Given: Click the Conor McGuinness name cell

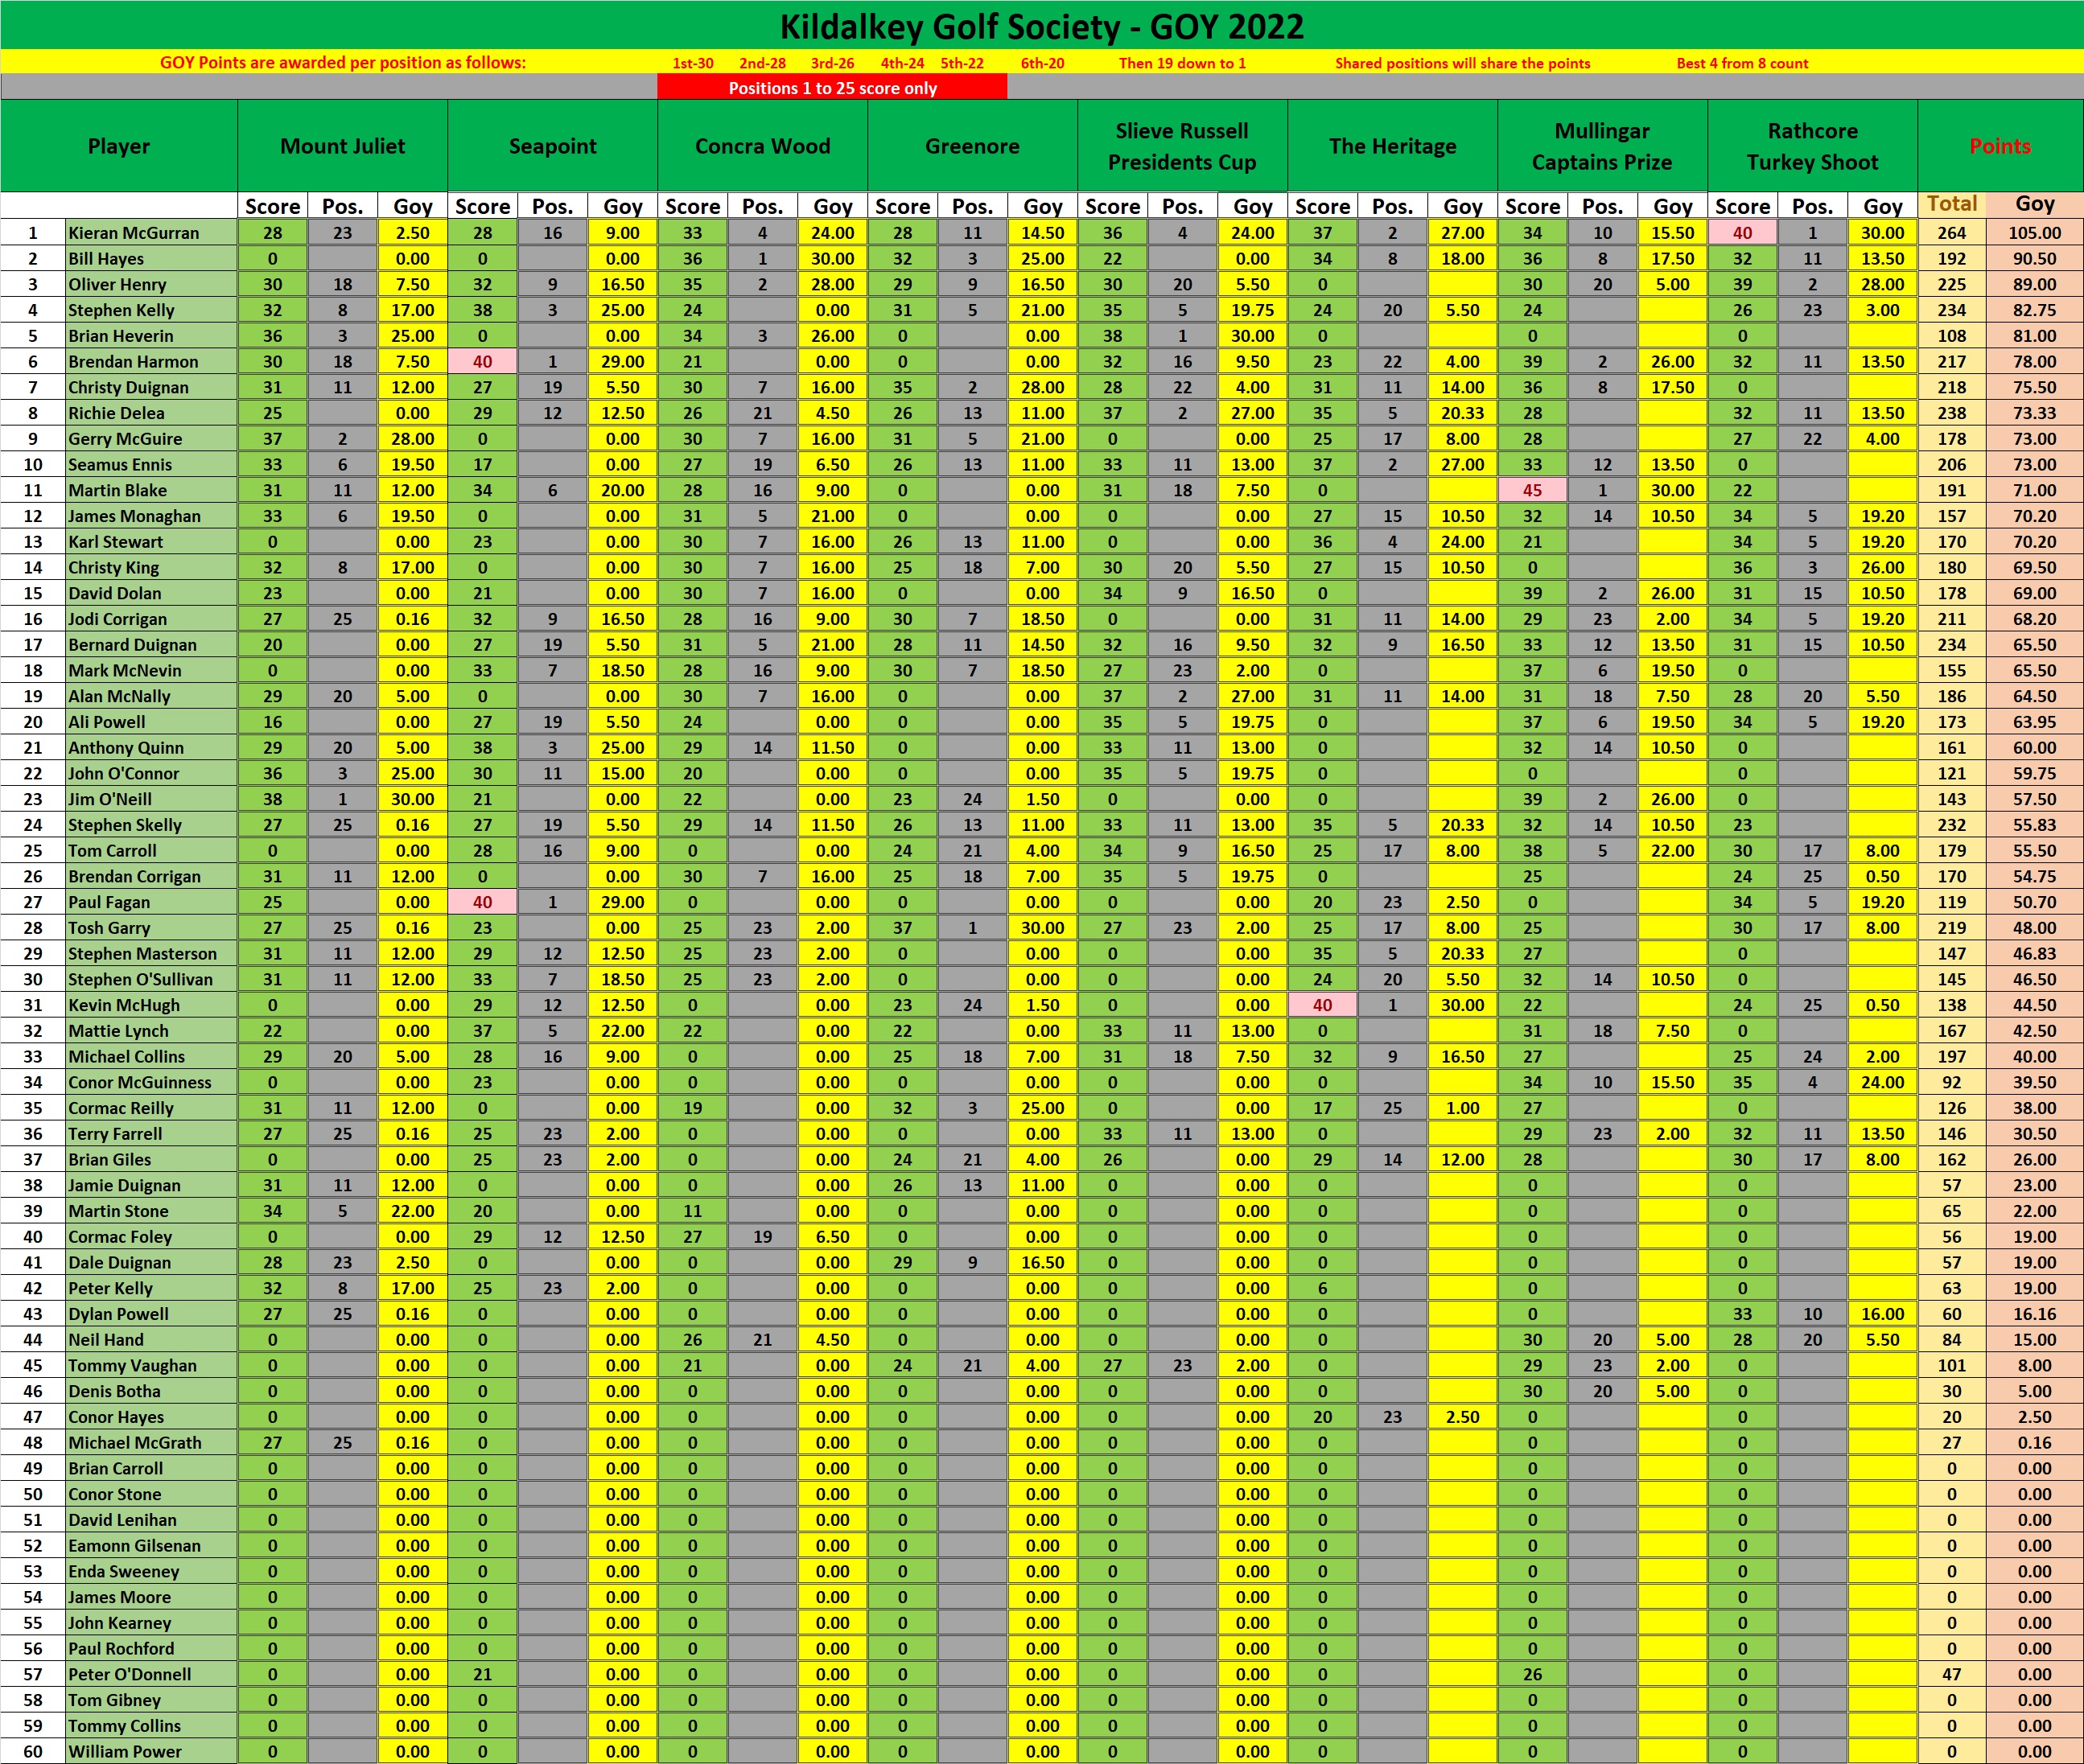Looking at the screenshot, I should (151, 1083).
